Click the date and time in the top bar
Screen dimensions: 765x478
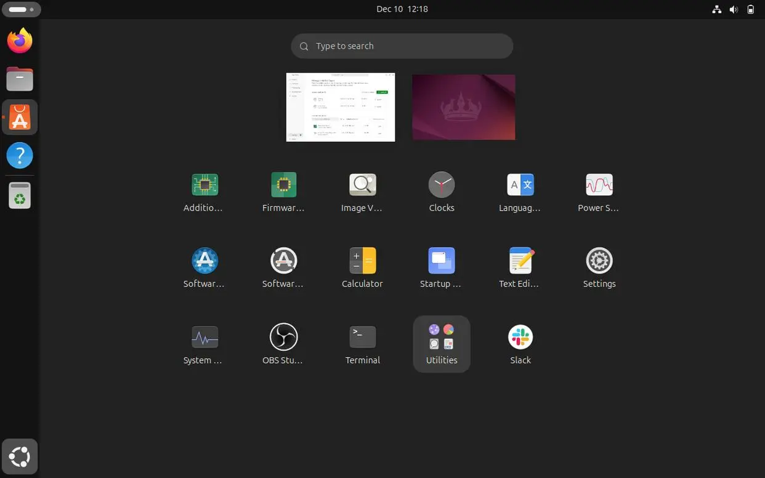tap(402, 9)
